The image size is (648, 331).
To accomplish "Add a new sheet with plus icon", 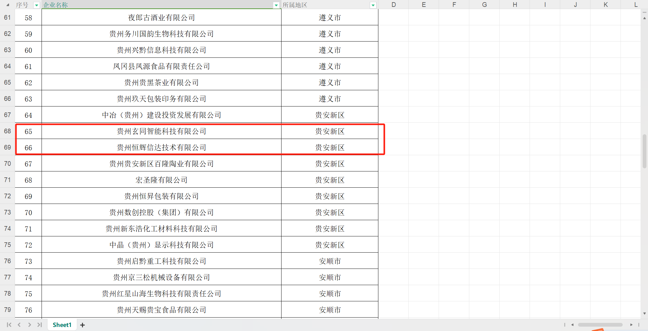I will click(x=82, y=325).
